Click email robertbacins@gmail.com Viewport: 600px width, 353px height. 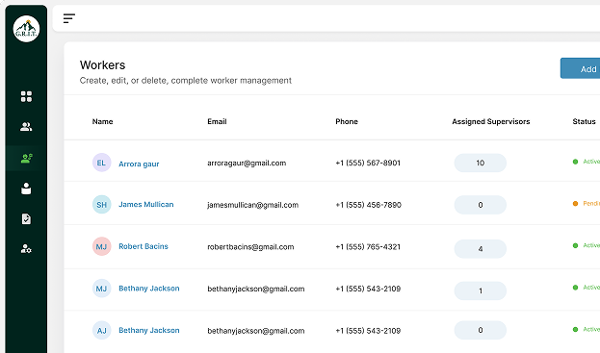250,247
